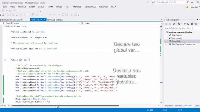Click the Pending Changes Filter icon
This screenshot has height=112, width=200.
(179, 24)
